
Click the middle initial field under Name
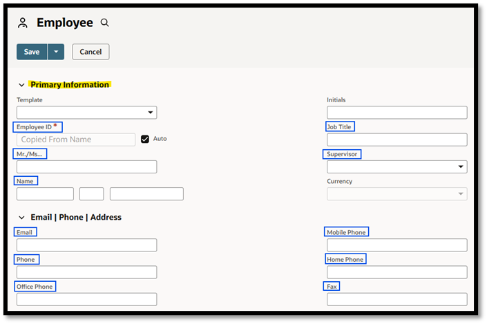click(91, 194)
